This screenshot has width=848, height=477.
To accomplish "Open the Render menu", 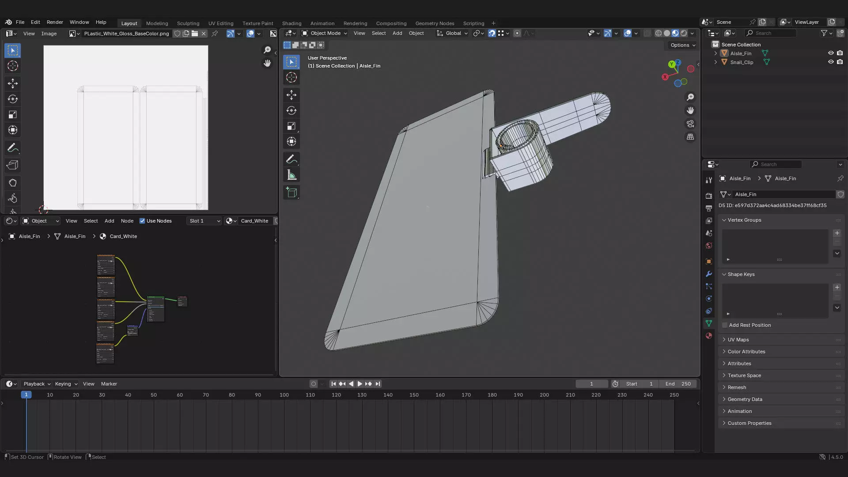I will point(55,22).
